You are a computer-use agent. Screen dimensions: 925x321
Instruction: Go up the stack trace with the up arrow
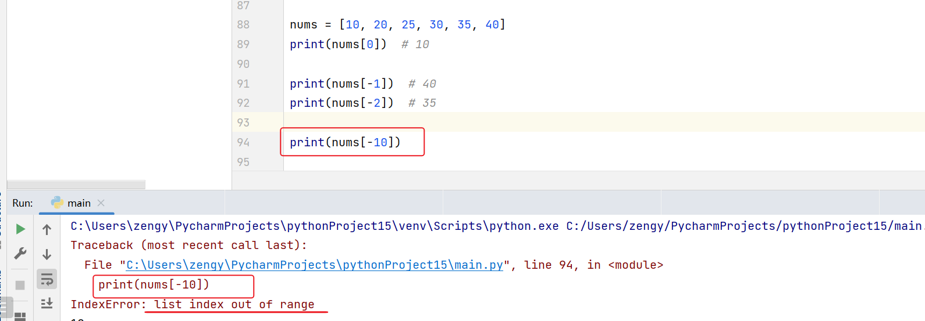click(x=47, y=229)
